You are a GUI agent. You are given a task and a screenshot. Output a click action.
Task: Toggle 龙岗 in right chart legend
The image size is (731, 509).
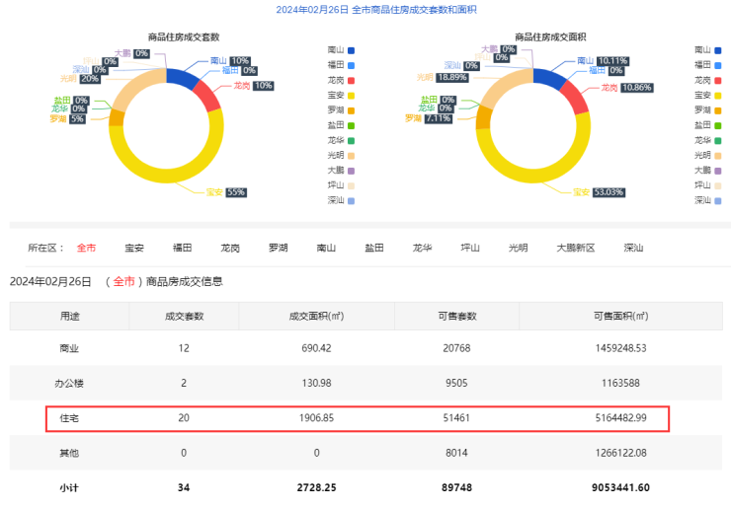708,80
